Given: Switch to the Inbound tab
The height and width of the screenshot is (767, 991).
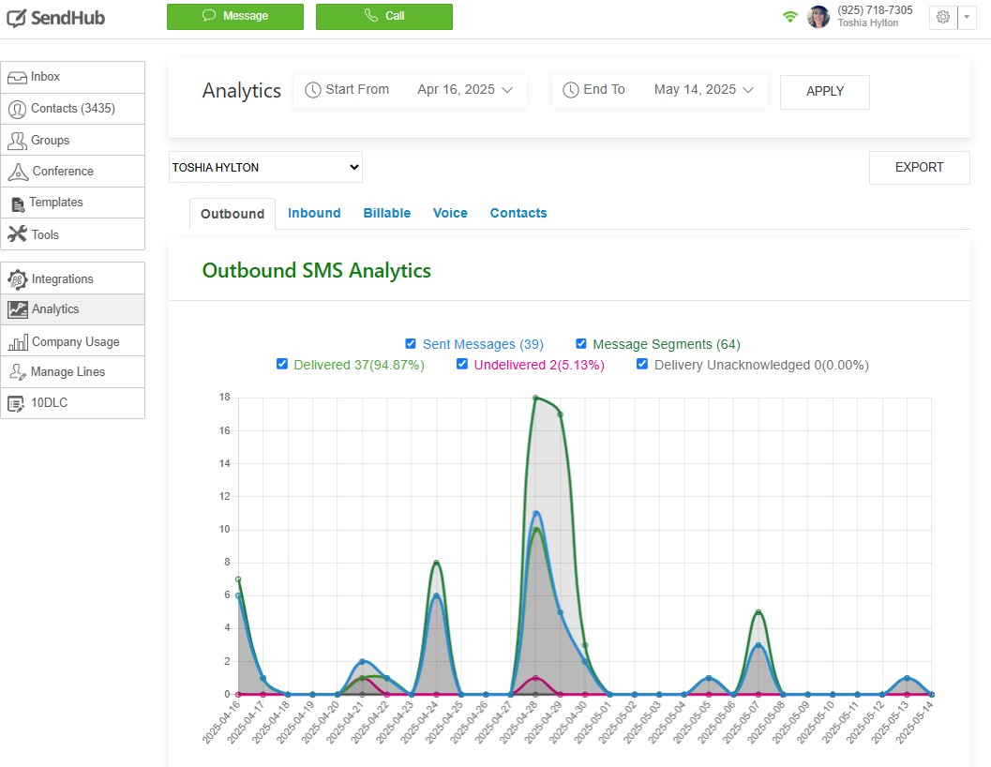Looking at the screenshot, I should pyautogui.click(x=314, y=213).
